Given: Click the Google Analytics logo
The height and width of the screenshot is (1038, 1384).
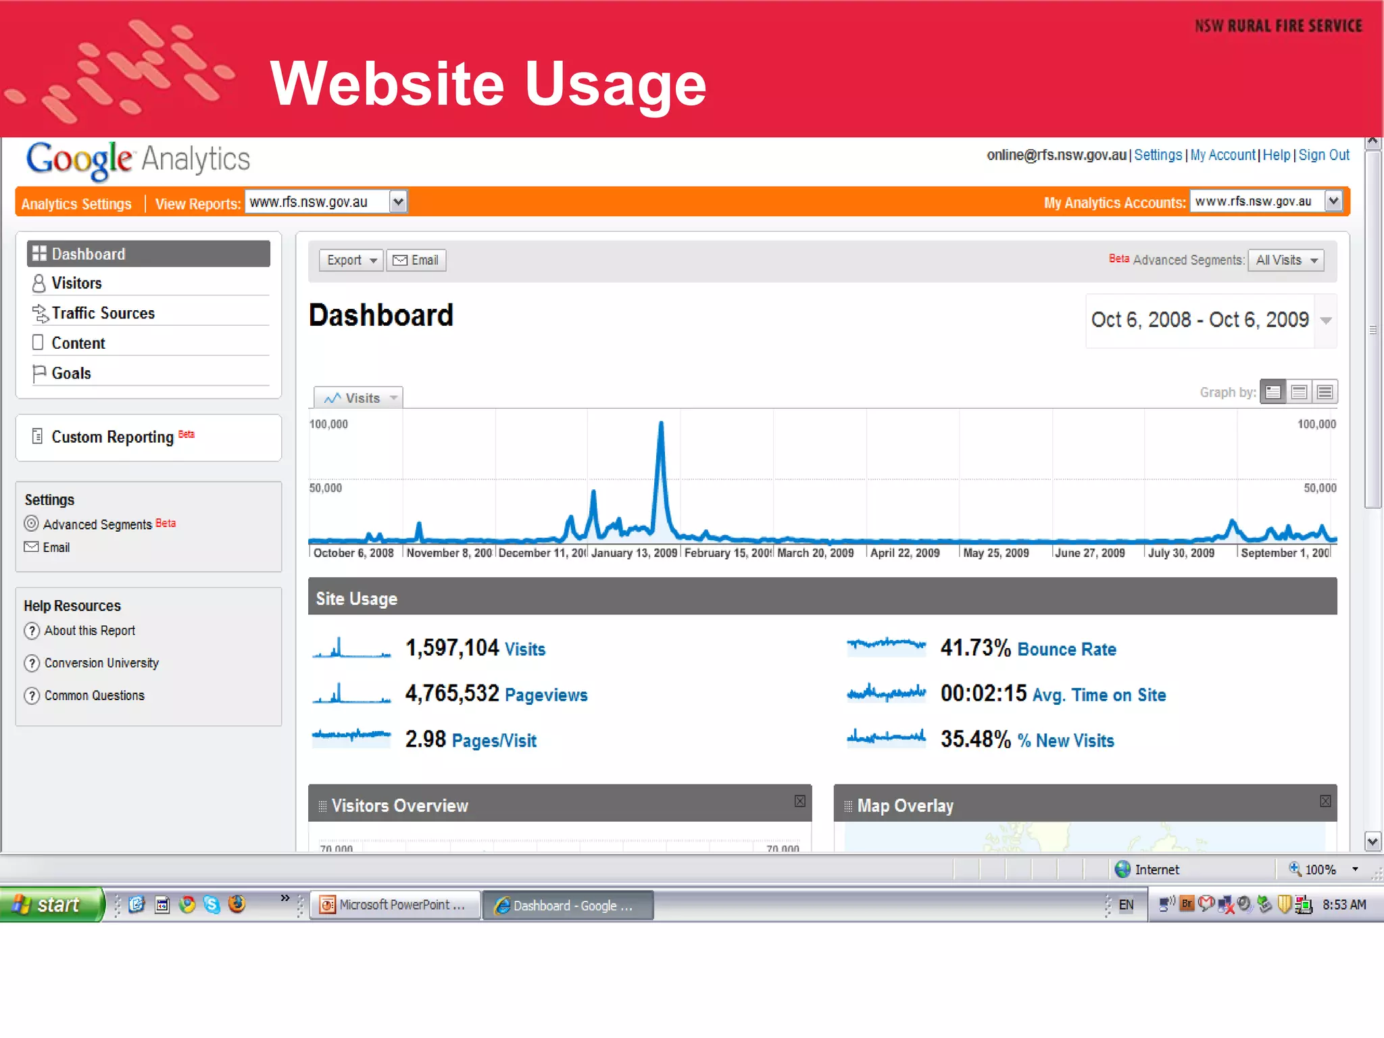Looking at the screenshot, I should click(138, 160).
